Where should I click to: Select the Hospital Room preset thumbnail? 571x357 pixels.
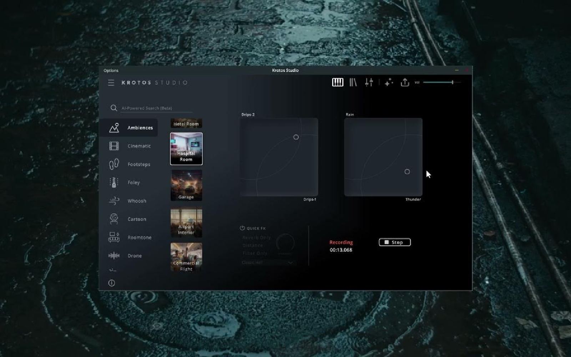186,149
